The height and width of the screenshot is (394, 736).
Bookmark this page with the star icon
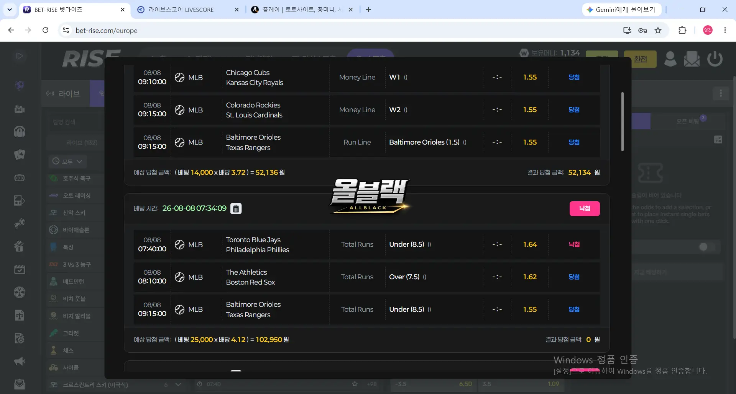coord(658,30)
